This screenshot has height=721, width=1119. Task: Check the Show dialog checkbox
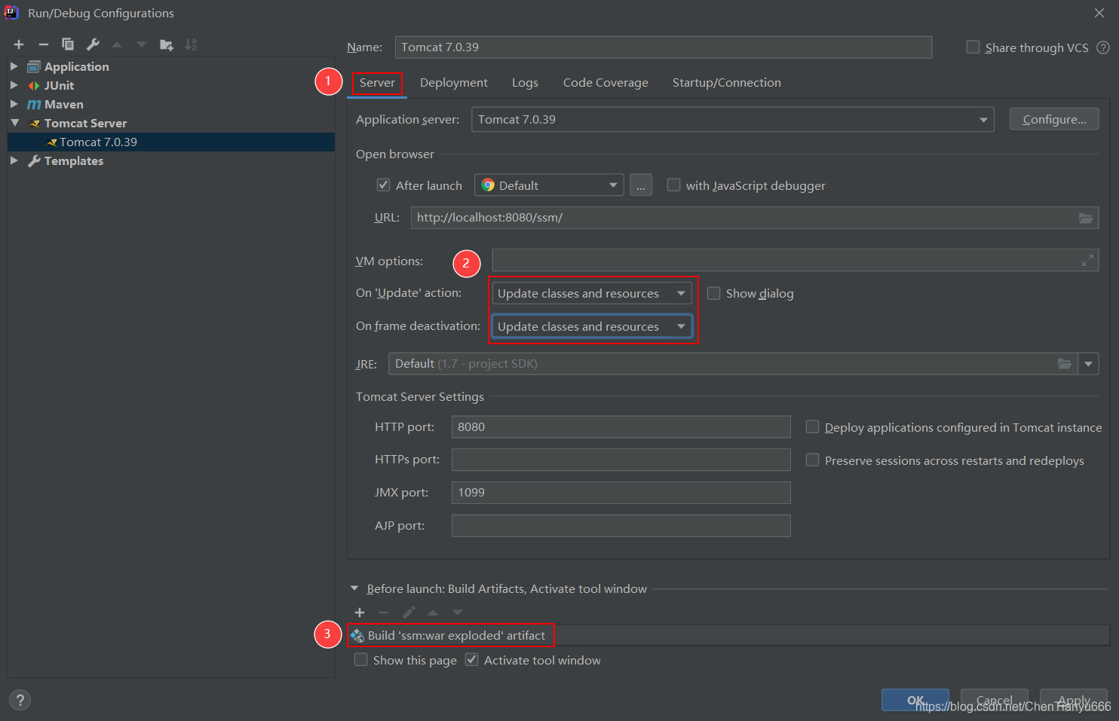713,294
